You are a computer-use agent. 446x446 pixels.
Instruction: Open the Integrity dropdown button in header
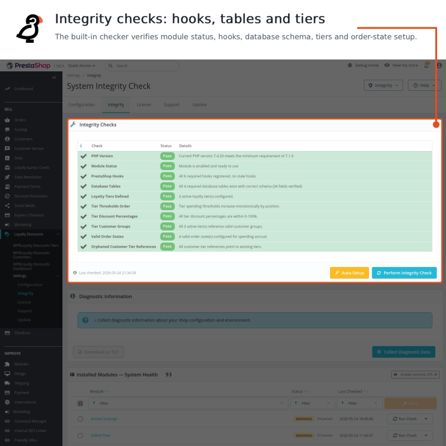click(x=383, y=85)
